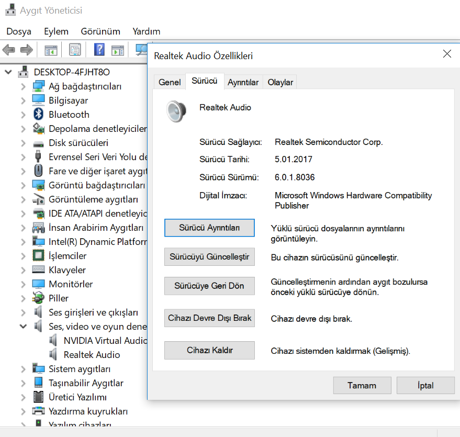Close the Realtek Audio Özellikleri dialog

[x=447, y=54]
